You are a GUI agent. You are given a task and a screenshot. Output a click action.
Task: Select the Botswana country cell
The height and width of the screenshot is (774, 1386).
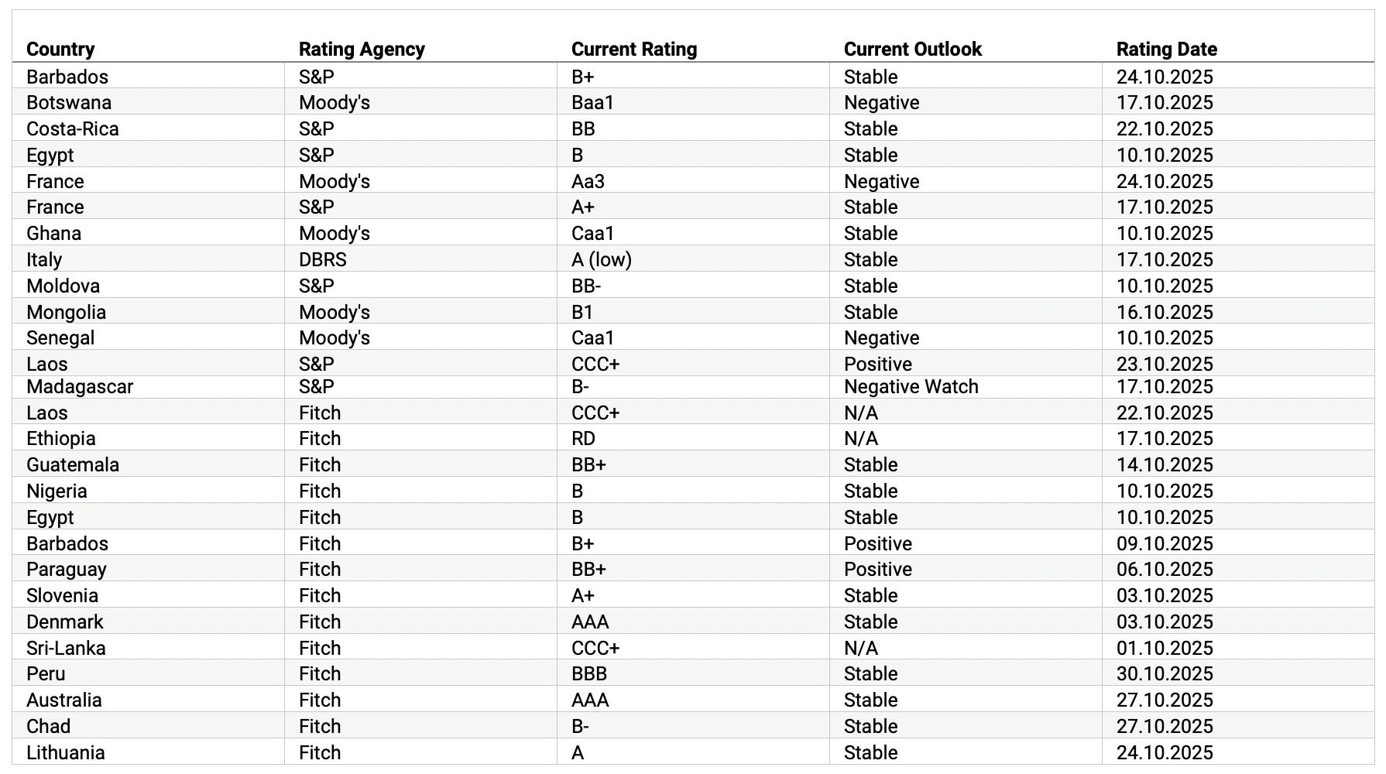(x=69, y=103)
